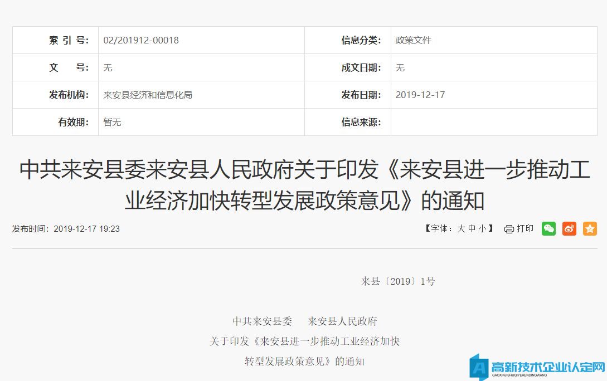Click the printer icon

tap(509, 229)
